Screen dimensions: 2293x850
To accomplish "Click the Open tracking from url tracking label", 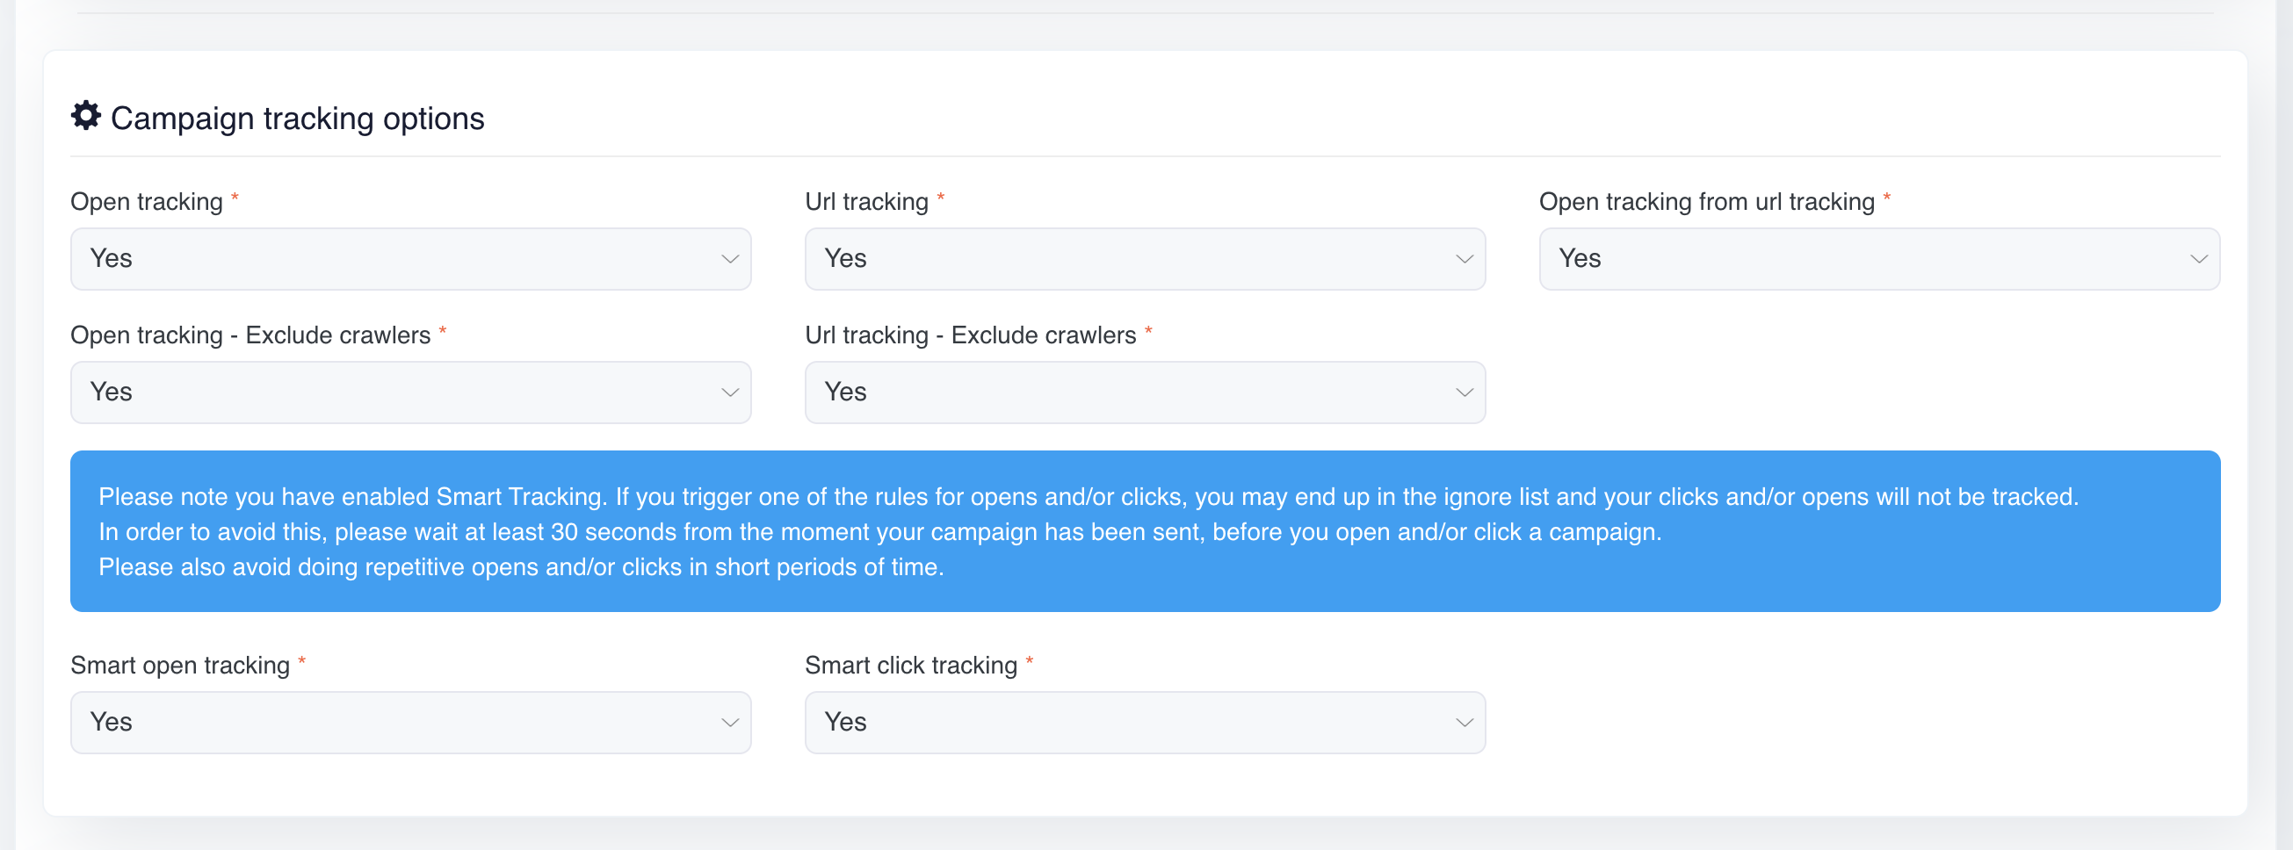I will pyautogui.click(x=1706, y=202).
